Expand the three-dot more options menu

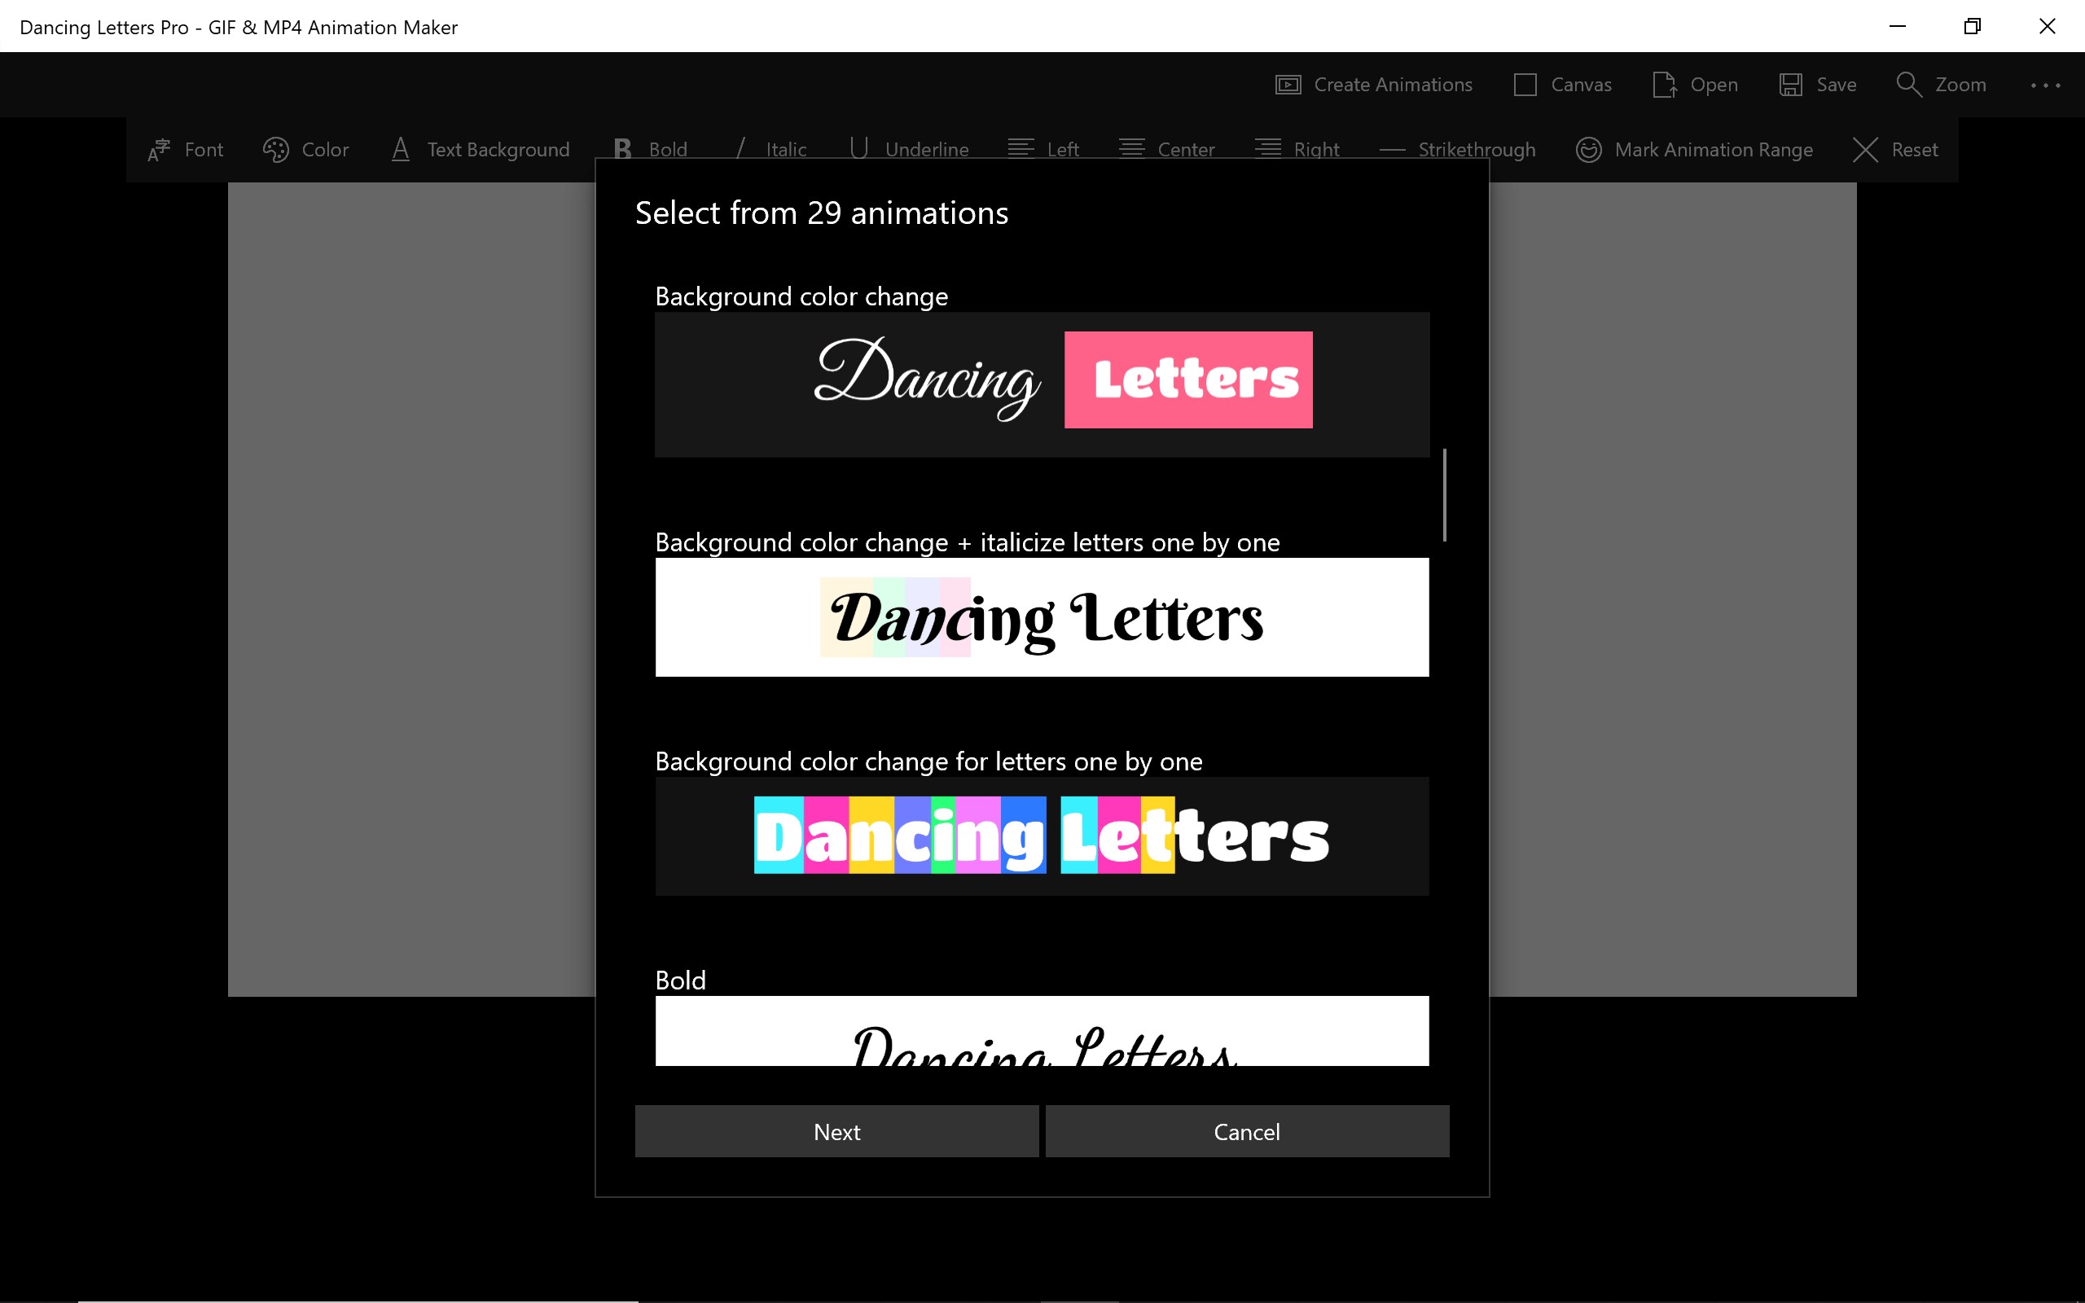click(2044, 85)
